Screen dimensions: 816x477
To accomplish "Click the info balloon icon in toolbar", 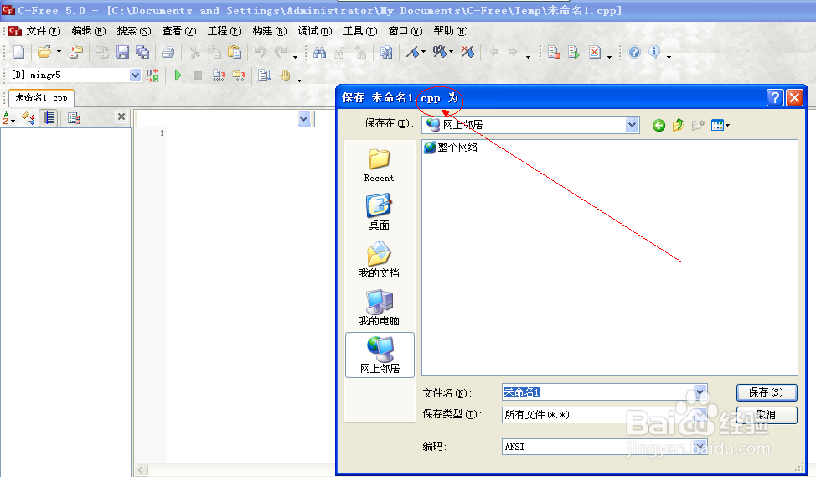I will 654,52.
